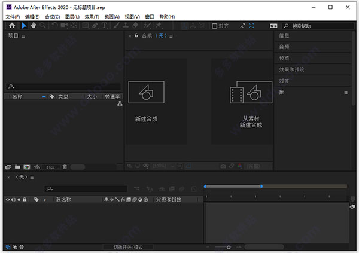This screenshot has height=253, width=359.
Task: Open project search filter dropdown
Action: (x=11, y=87)
